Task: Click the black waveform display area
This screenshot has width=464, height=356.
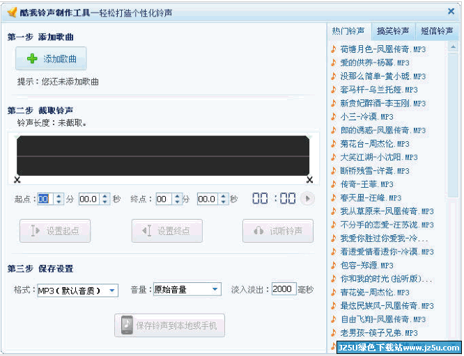Action: click(163, 156)
